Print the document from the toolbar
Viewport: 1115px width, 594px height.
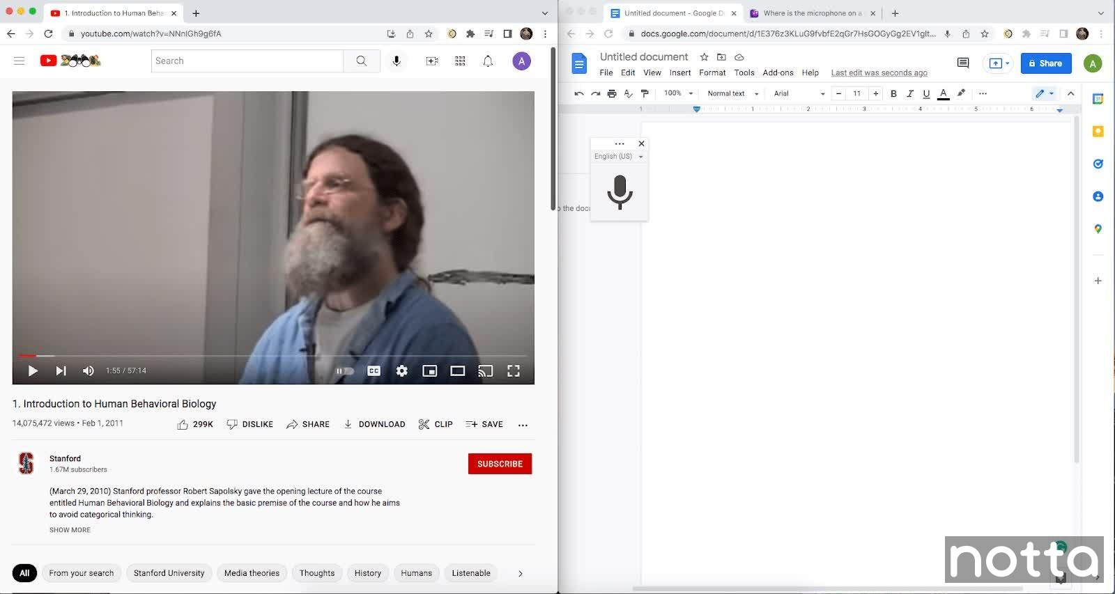coord(612,93)
